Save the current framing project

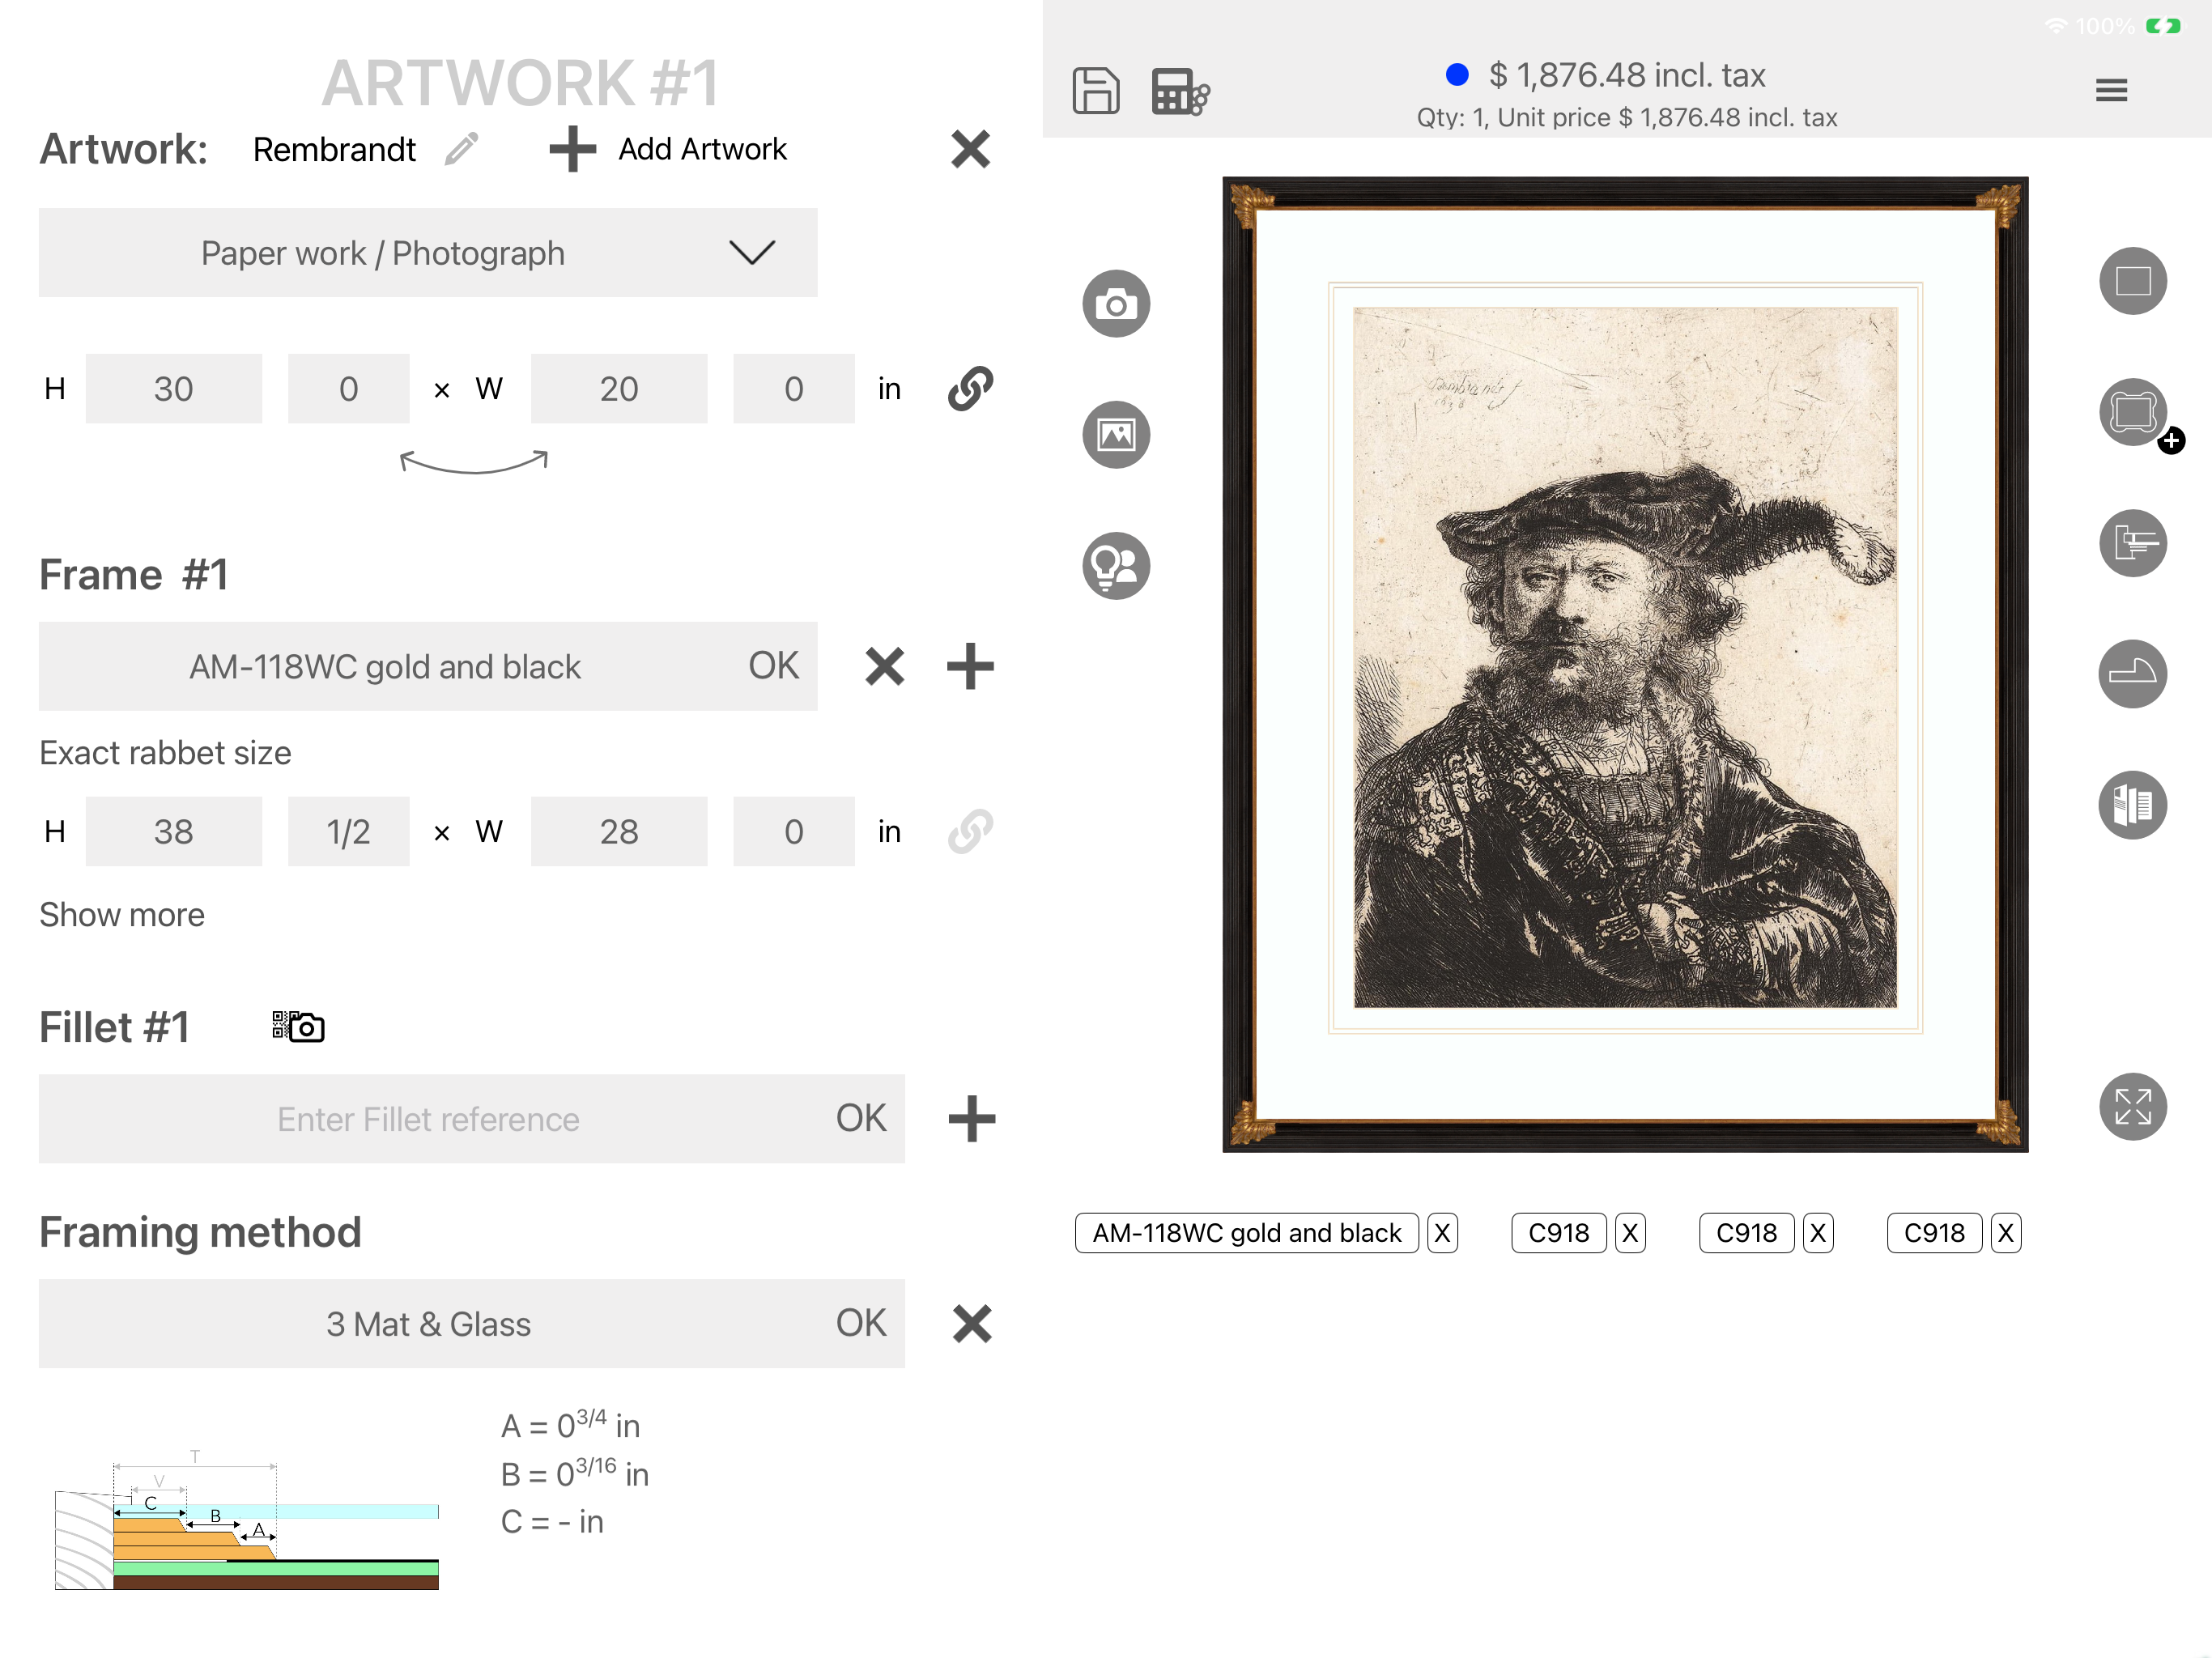1095,91
